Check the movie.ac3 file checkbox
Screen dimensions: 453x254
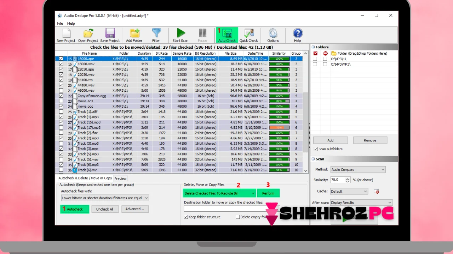[61, 101]
